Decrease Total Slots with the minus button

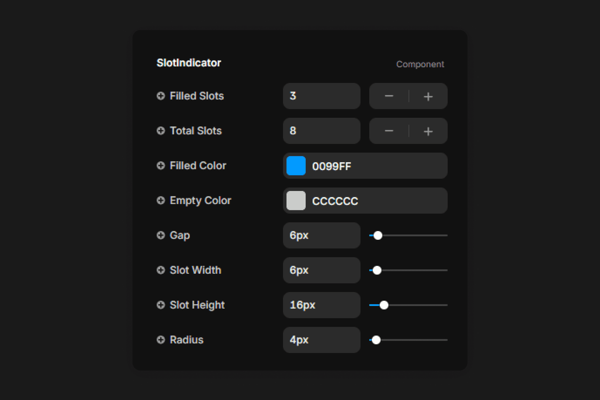pyautogui.click(x=389, y=131)
